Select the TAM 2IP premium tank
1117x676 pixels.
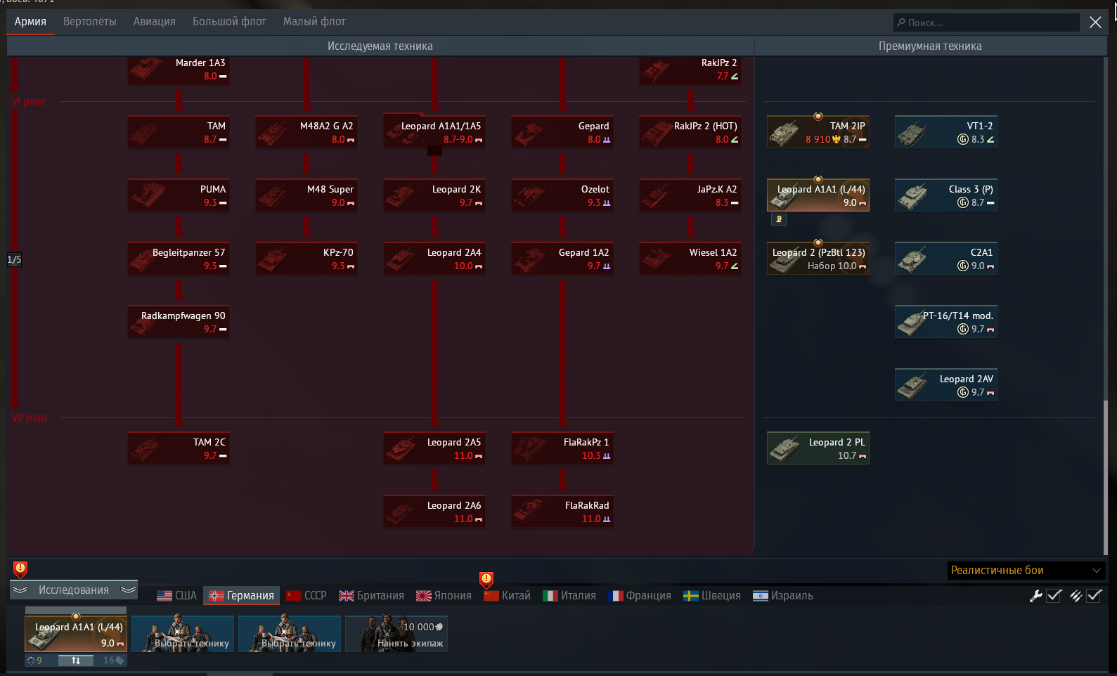coord(818,132)
